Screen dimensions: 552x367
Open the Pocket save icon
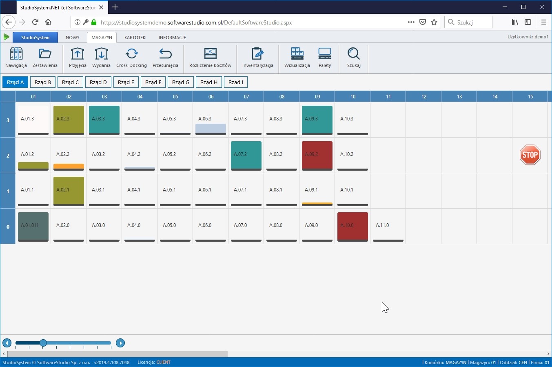pyautogui.click(x=423, y=22)
